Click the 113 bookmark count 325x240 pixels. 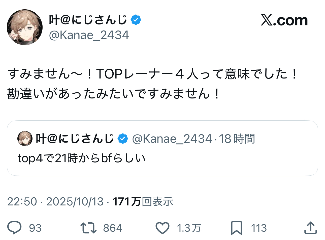click(x=259, y=228)
